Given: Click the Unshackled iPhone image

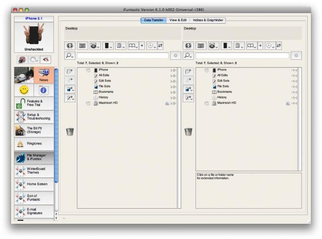Looking at the screenshot, I should (34, 34).
